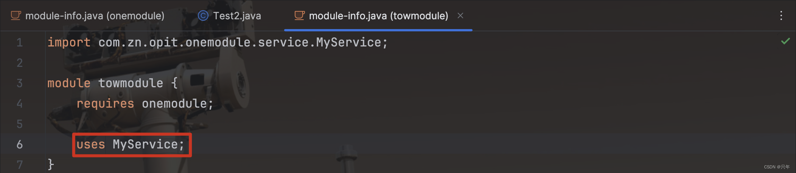
Task: Click the uses keyword on line six
Action: [x=91, y=144]
